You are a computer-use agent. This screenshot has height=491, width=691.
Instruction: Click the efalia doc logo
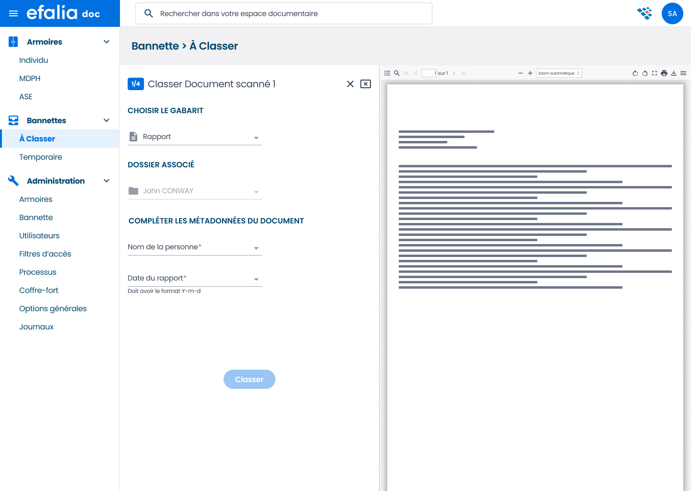tap(63, 13)
